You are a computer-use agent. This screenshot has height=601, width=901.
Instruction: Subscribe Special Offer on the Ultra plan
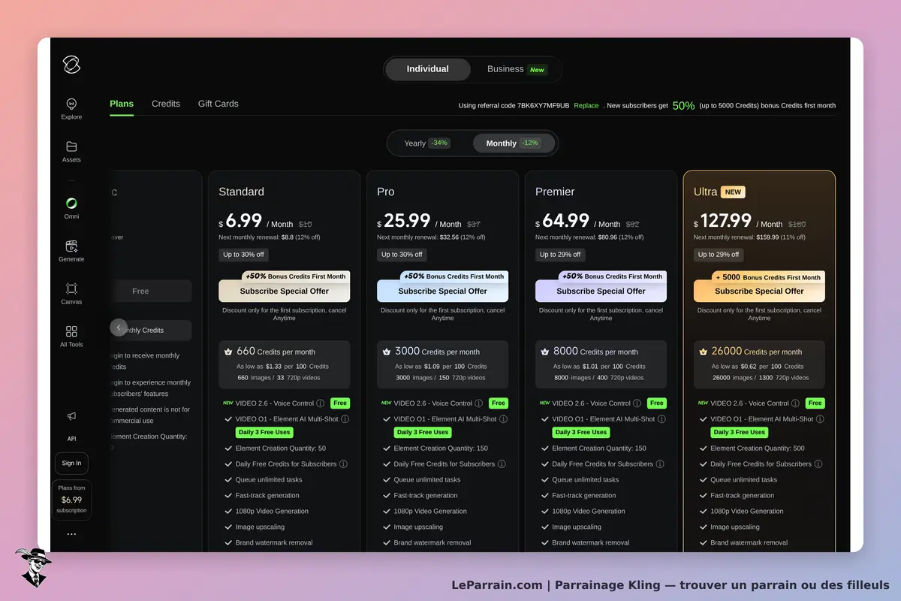(759, 291)
